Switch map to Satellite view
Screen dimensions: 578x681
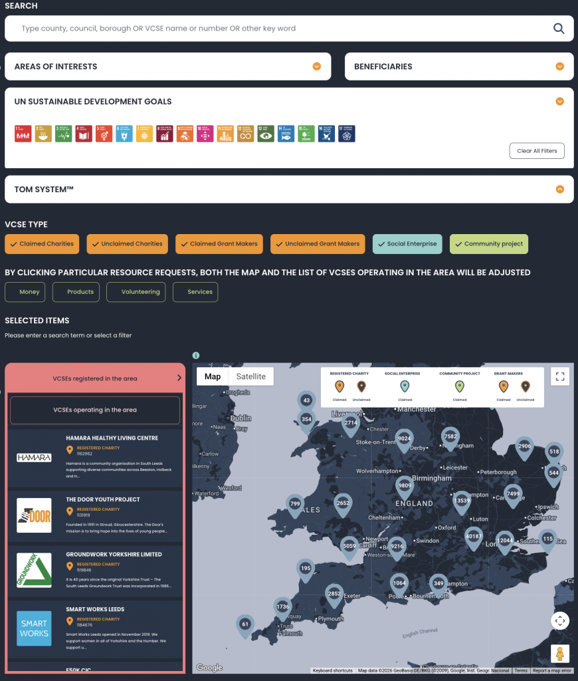[x=250, y=376]
